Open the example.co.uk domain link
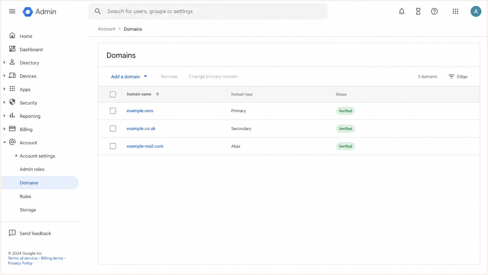The image size is (488, 275). [x=141, y=129]
